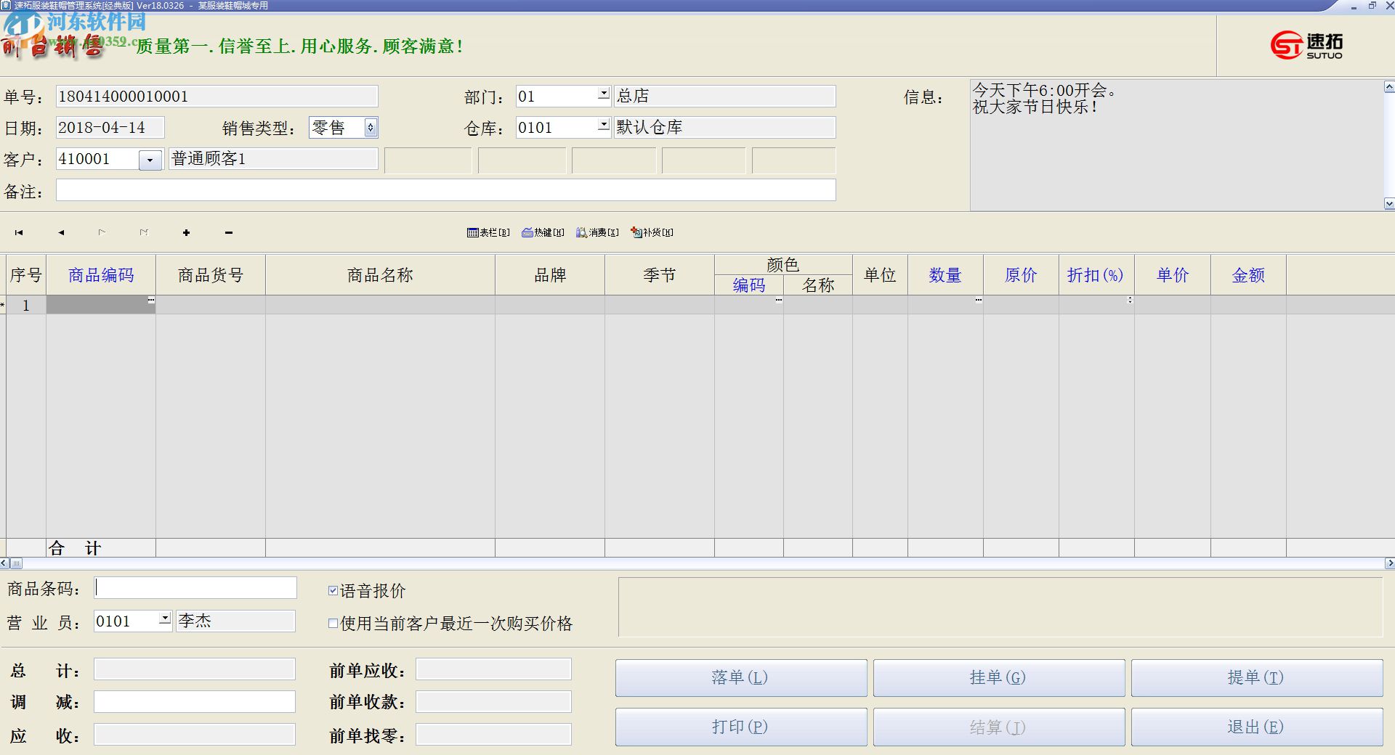
Task: Open the 数量 cell ellipsis button
Action: tap(979, 300)
